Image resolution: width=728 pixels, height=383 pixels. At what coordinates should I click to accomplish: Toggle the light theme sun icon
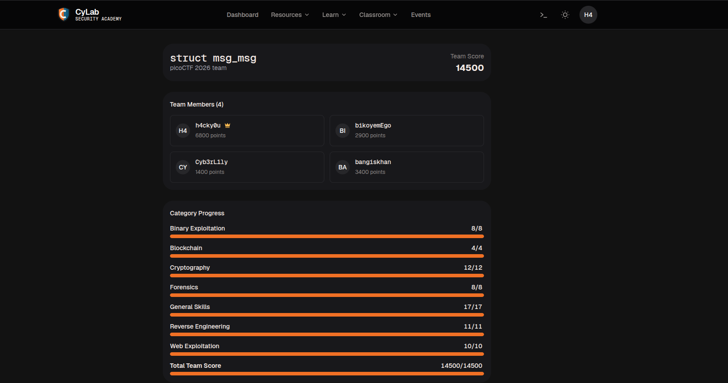[x=565, y=15]
